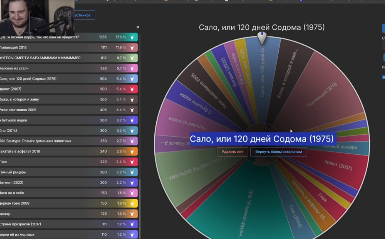Click the Темный рыцарь wheel segment
Viewport: 385px width, 239px height.
coord(340,147)
